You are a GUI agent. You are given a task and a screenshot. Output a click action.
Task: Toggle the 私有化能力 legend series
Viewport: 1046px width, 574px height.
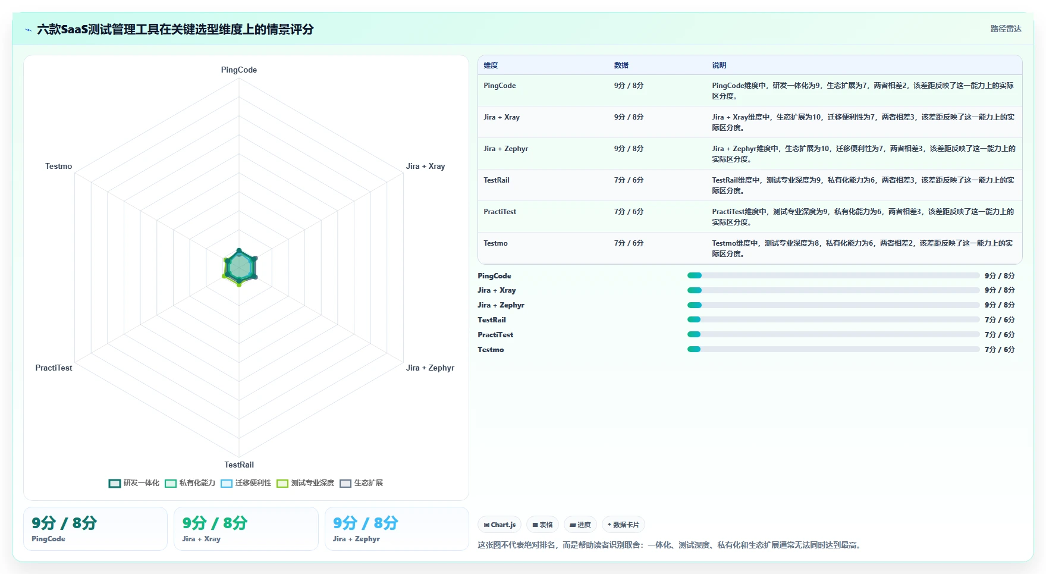point(190,483)
